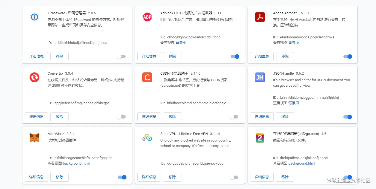This screenshot has height=189, width=376.
Task: View 详细信息 for Adobe Acrobat
Action: click(x=262, y=56)
